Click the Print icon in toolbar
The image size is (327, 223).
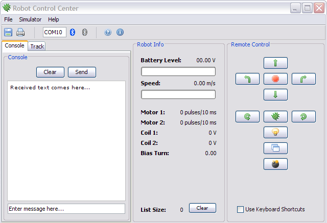pos(20,32)
